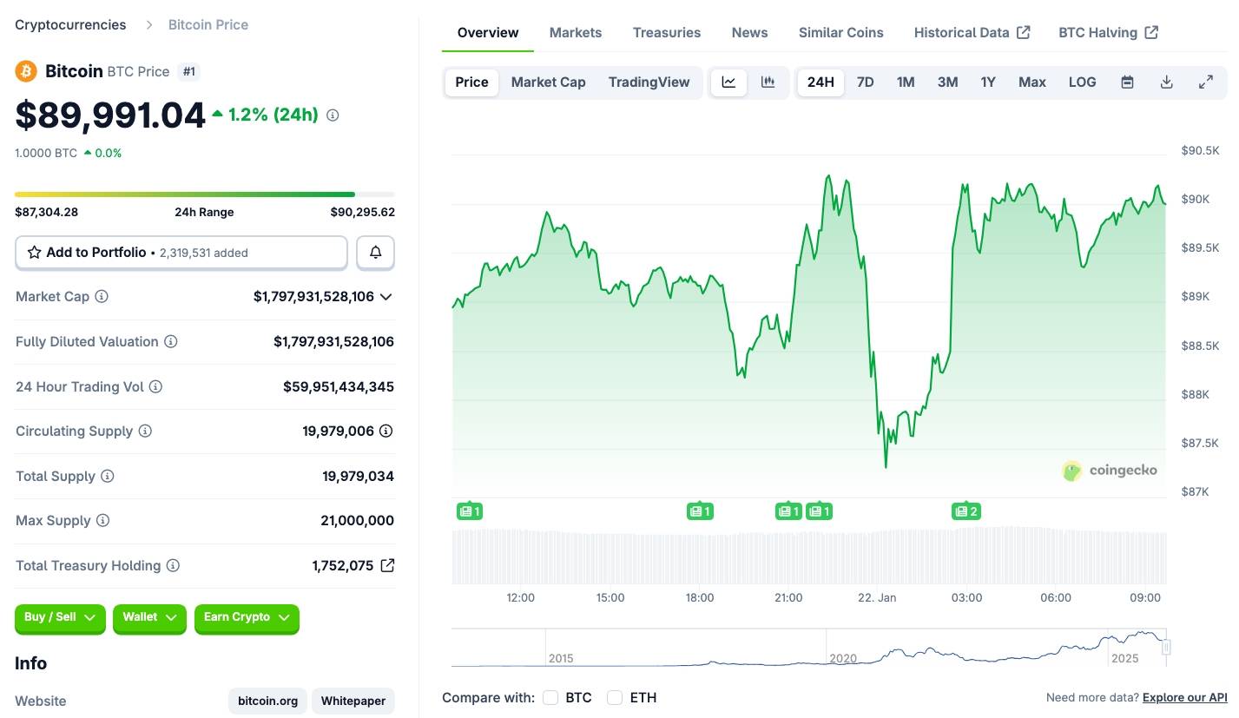Toggle LOG scale on chart
This screenshot has width=1239, height=718.
(1082, 82)
